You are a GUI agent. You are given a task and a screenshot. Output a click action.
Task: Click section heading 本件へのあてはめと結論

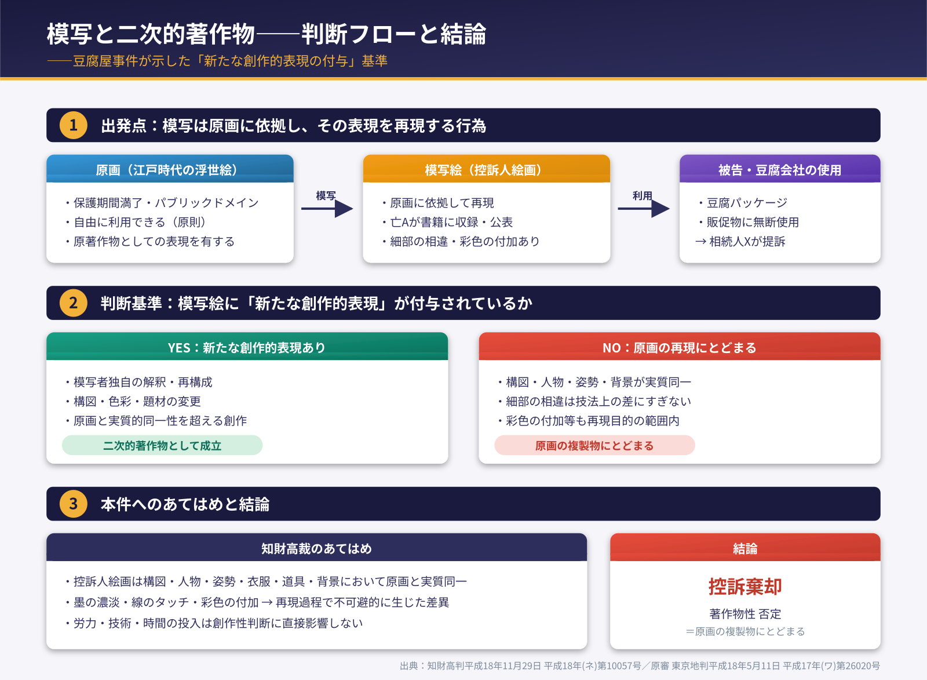(x=185, y=504)
